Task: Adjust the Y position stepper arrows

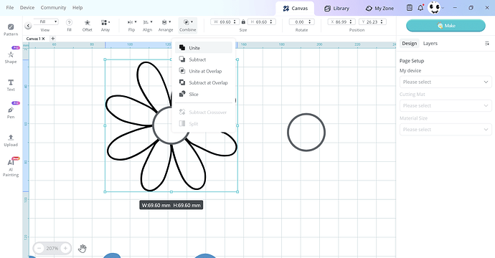Action: coord(382,21)
